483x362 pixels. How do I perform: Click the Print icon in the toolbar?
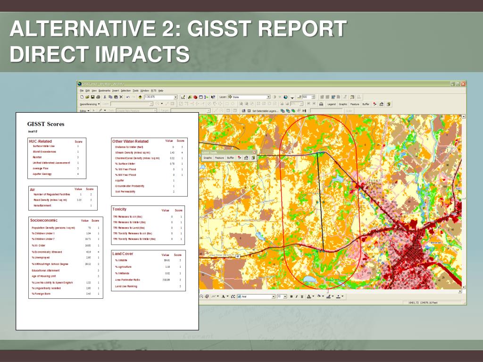98,97
